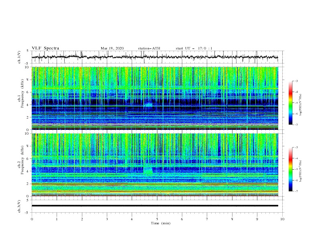The width and height of the screenshot is (318, 246).
Task: Click time axis tick label "10"
Action: 282,219
